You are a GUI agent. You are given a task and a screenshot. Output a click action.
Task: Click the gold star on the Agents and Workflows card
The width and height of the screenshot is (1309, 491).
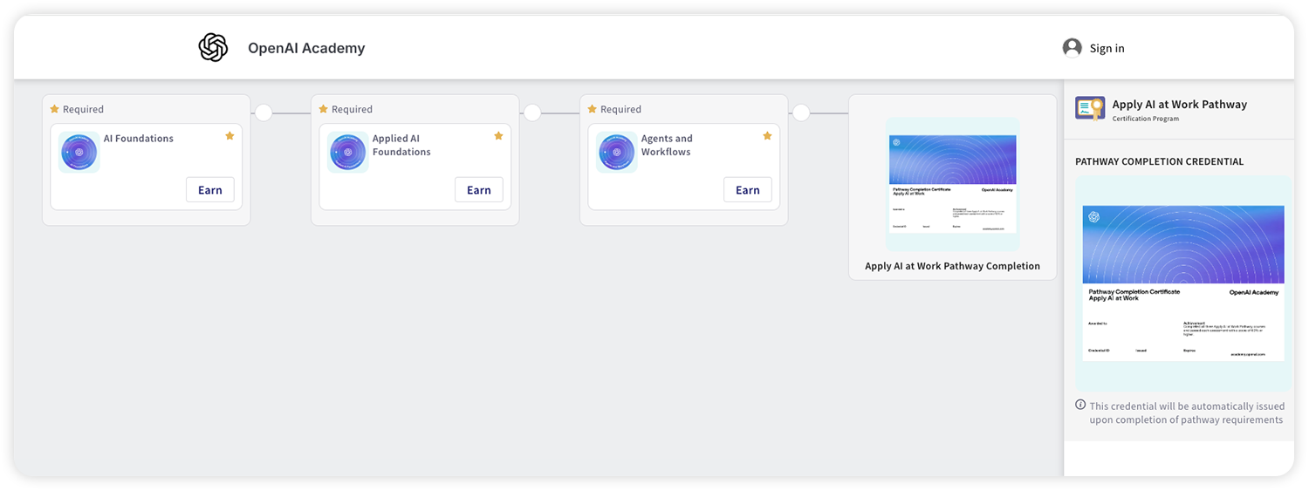tap(767, 136)
